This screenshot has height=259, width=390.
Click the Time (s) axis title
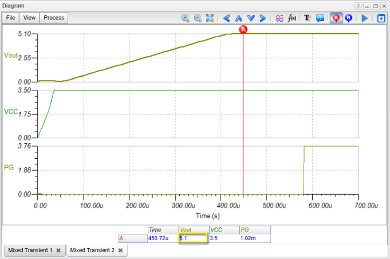[x=208, y=215]
